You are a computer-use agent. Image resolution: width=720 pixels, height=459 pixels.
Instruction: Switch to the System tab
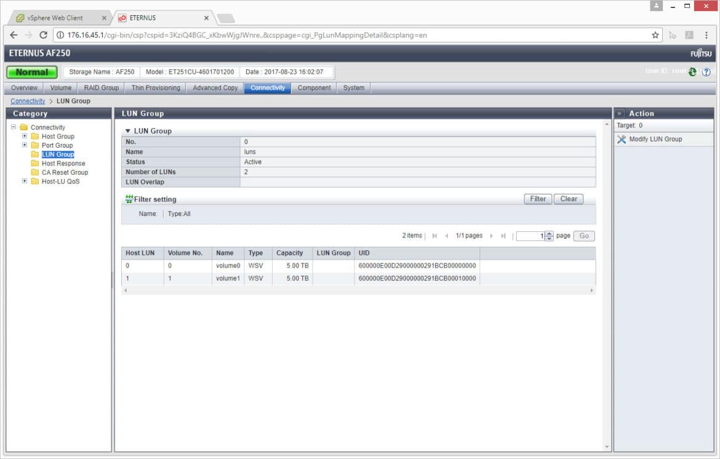click(x=354, y=87)
